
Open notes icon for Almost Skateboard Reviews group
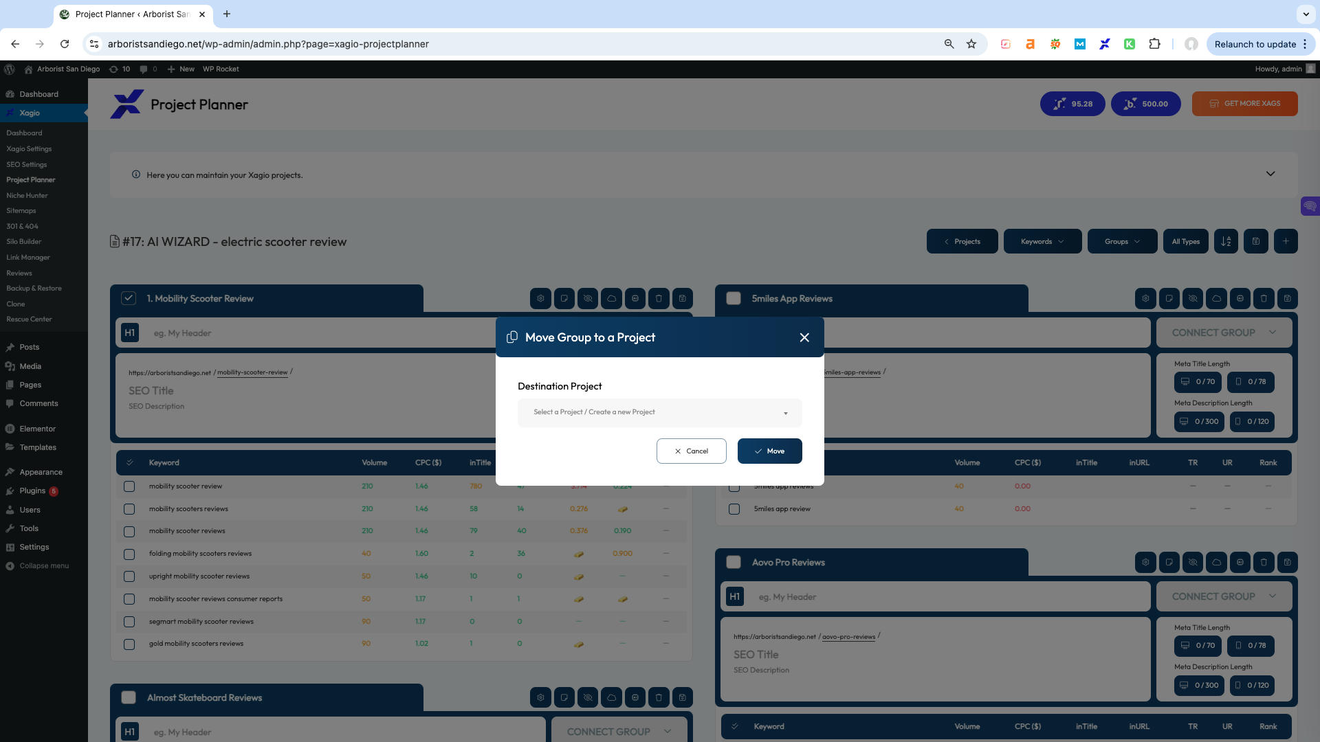coord(564,697)
